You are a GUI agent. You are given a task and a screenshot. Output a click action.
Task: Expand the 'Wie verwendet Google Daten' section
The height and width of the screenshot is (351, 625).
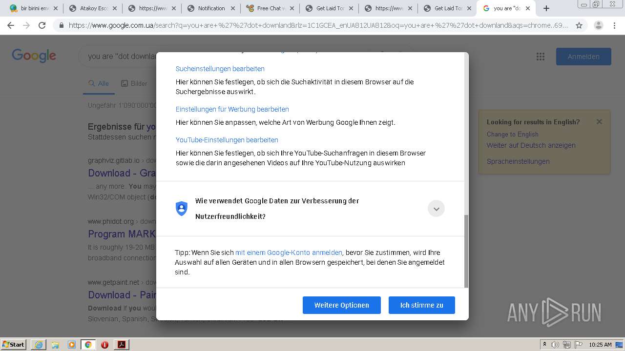[436, 209]
